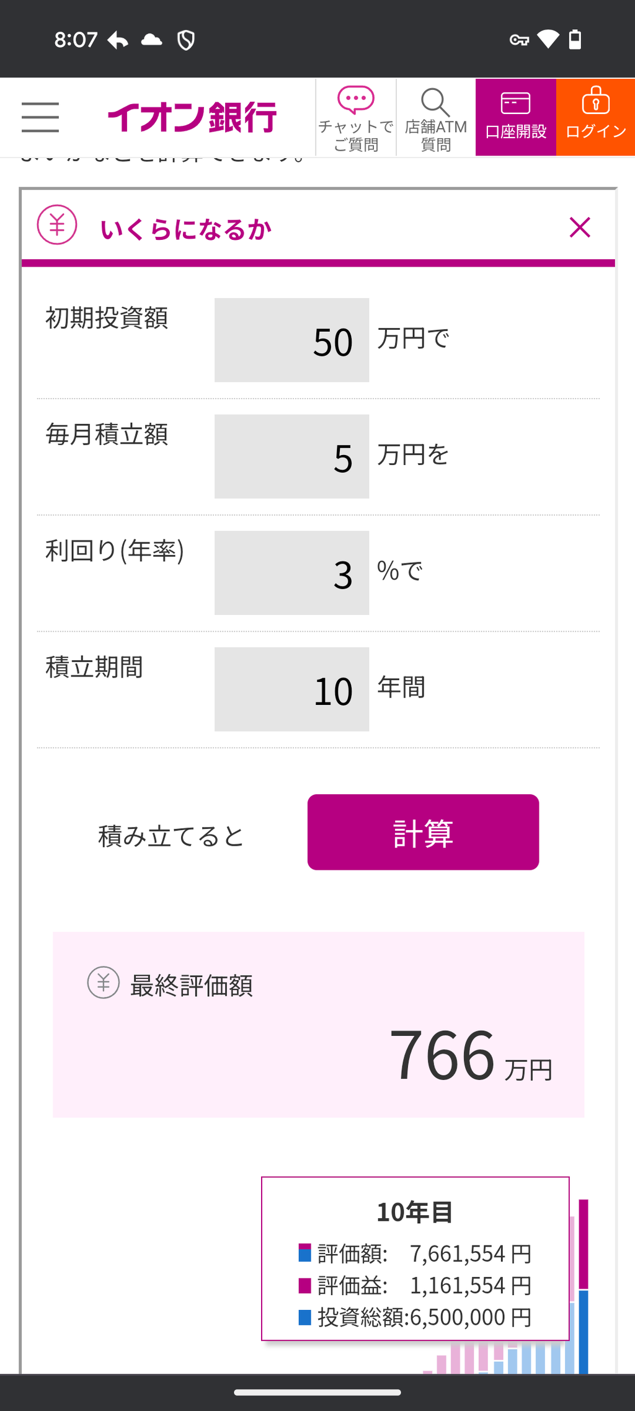The width and height of the screenshot is (635, 1411).
Task: Collapse the いくらになるか panel with X
Action: 580,228
